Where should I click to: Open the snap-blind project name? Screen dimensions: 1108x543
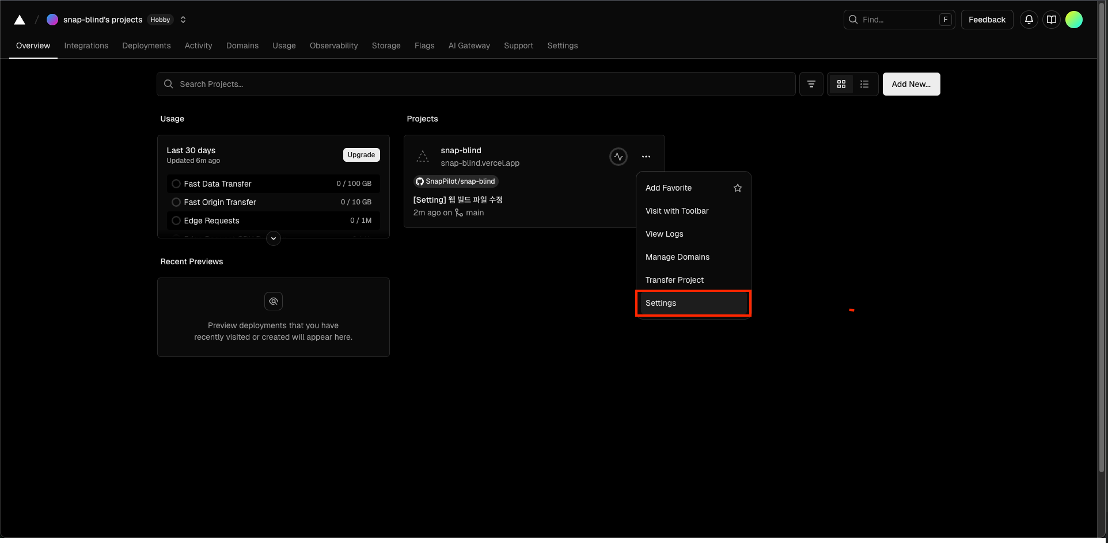tap(461, 150)
